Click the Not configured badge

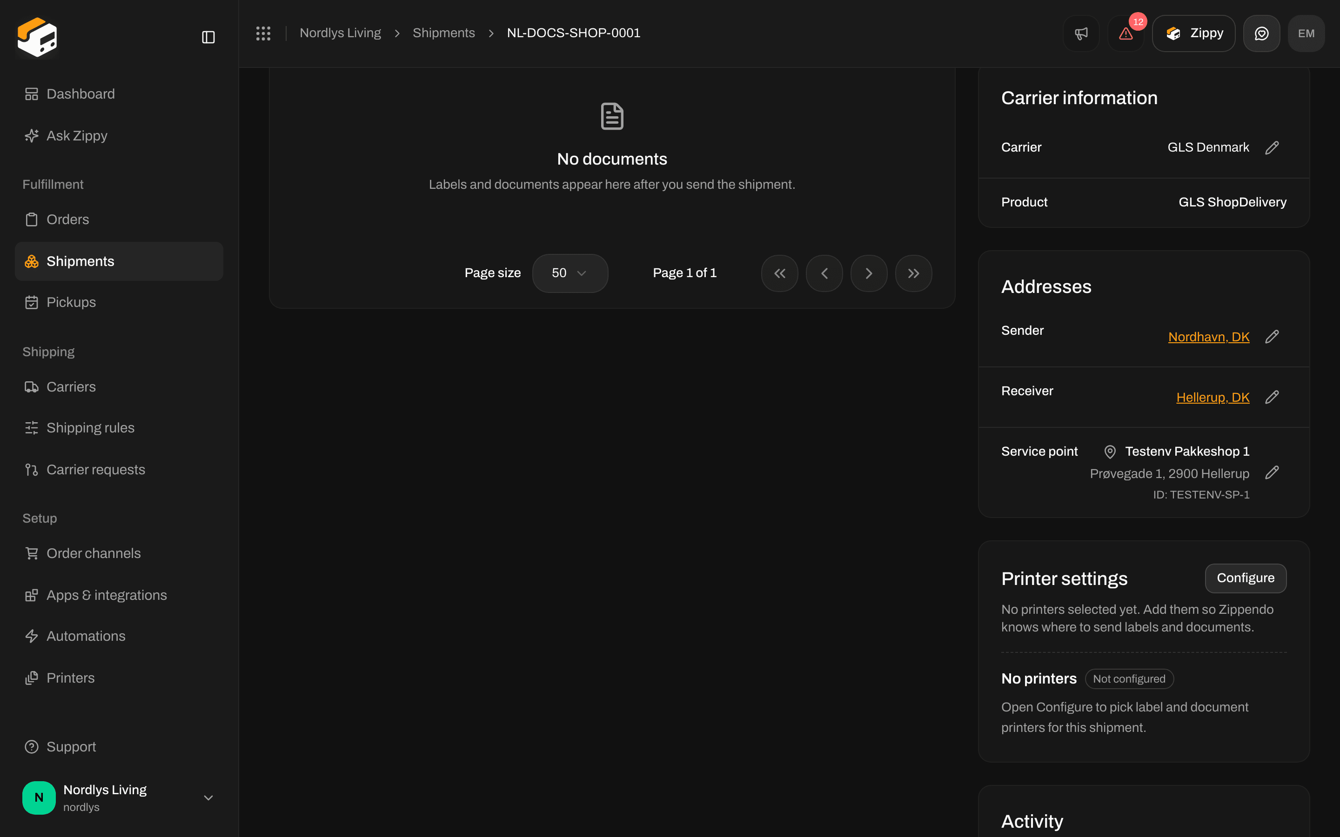1129,679
